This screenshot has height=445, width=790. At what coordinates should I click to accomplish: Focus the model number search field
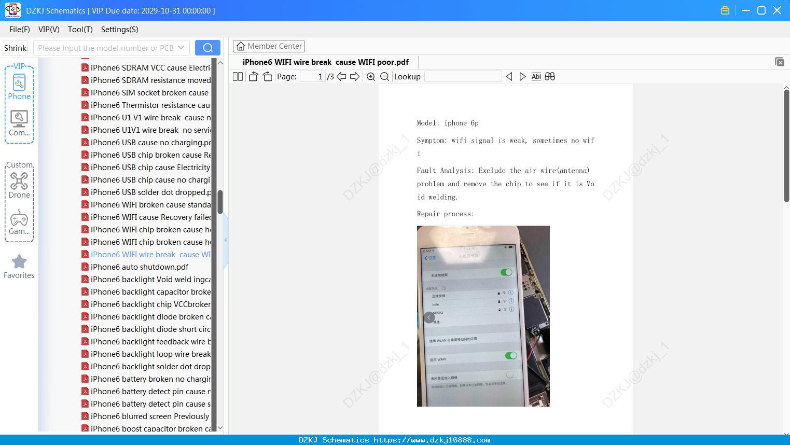tap(106, 48)
